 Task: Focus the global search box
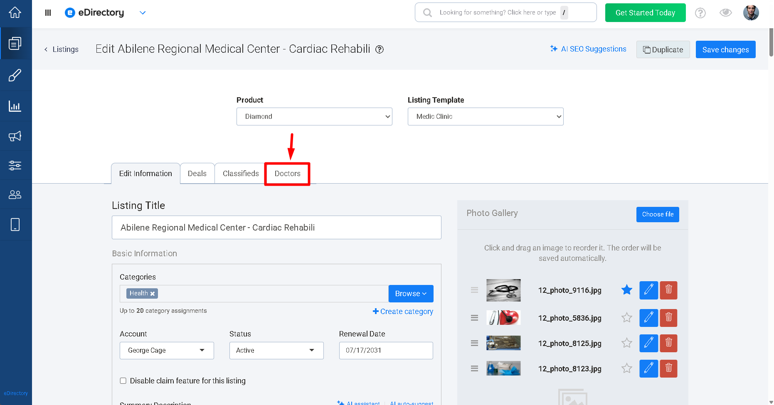pyautogui.click(x=505, y=12)
